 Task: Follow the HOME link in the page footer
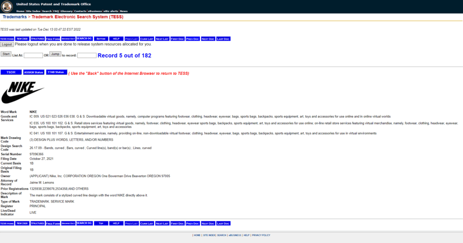[197, 235]
